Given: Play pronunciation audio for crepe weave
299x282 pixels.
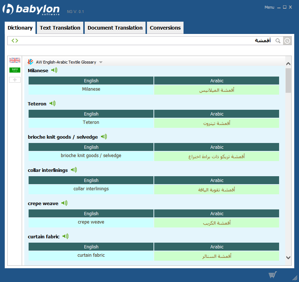Looking at the screenshot, I should point(64,203).
